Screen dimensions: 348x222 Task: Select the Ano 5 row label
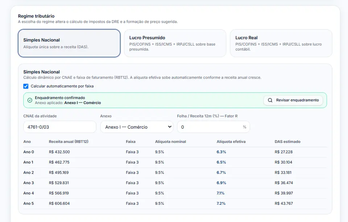(29, 204)
